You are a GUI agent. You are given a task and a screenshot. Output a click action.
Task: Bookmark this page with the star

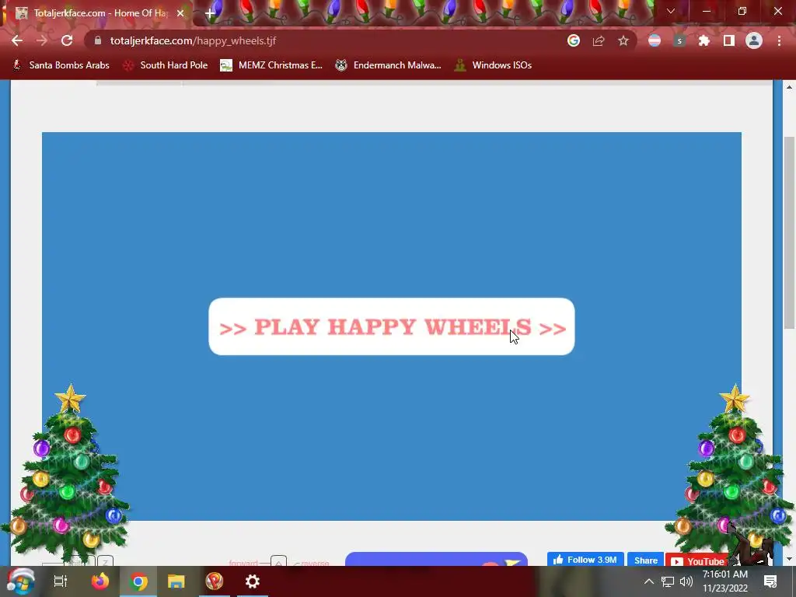[623, 40]
